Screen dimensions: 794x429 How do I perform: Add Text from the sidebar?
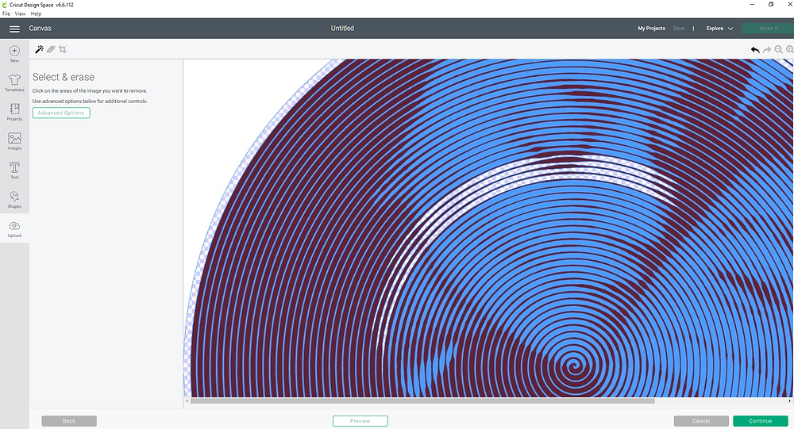click(x=14, y=170)
